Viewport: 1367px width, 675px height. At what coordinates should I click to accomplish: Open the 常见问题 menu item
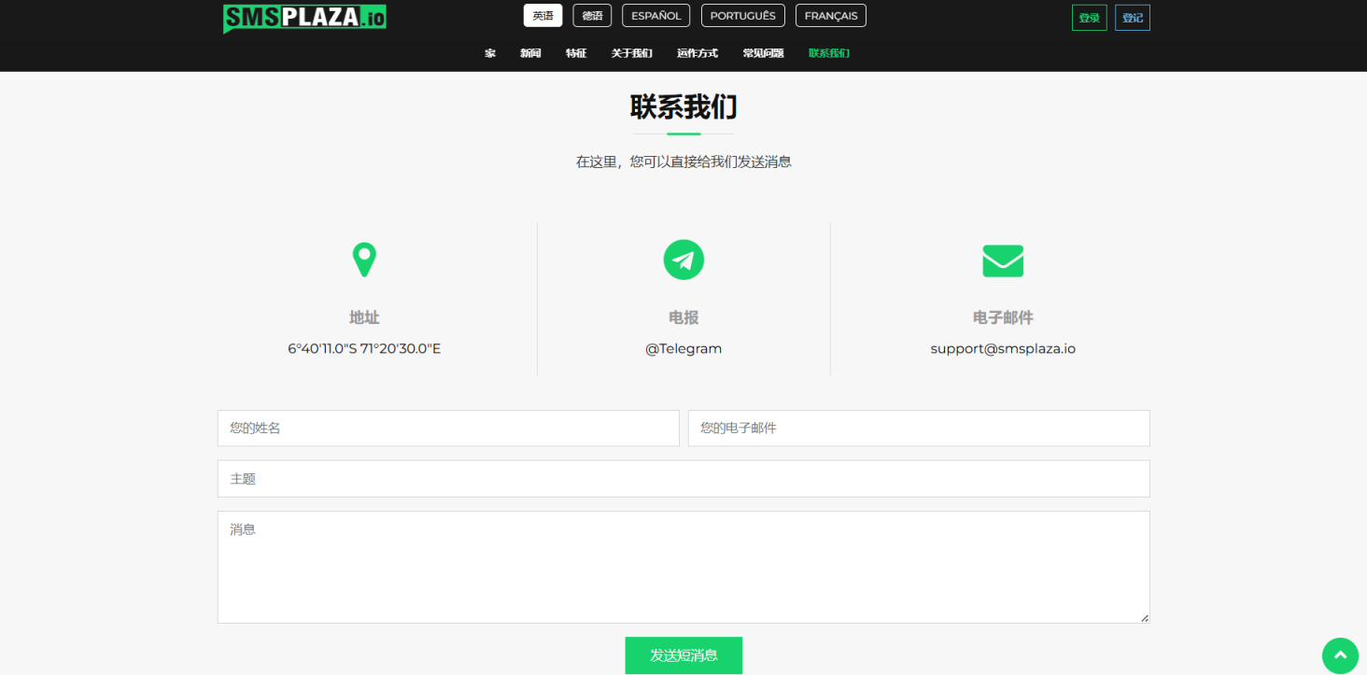(x=763, y=53)
